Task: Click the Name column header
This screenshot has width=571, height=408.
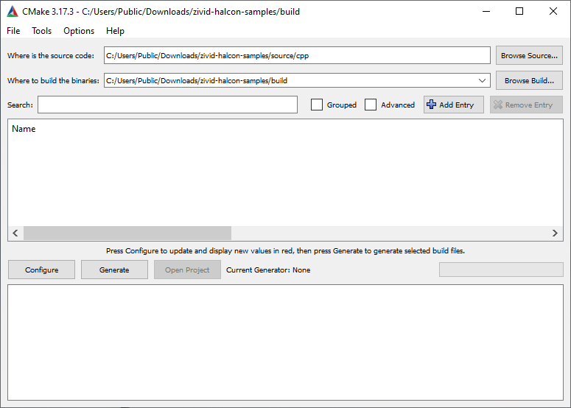Action: point(24,129)
